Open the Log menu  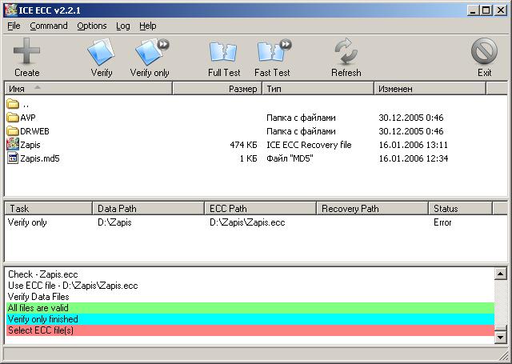click(x=122, y=26)
